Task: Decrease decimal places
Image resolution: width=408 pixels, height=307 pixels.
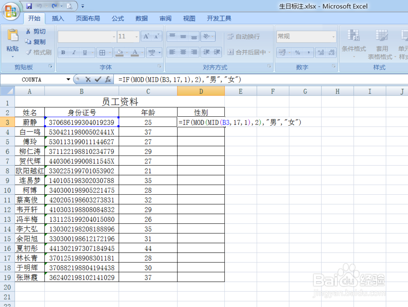Action: (331, 53)
